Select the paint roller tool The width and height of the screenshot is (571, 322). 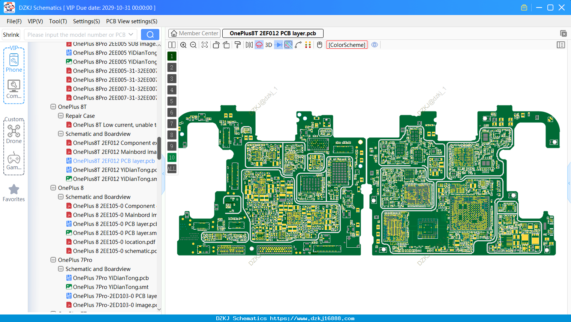tap(238, 45)
